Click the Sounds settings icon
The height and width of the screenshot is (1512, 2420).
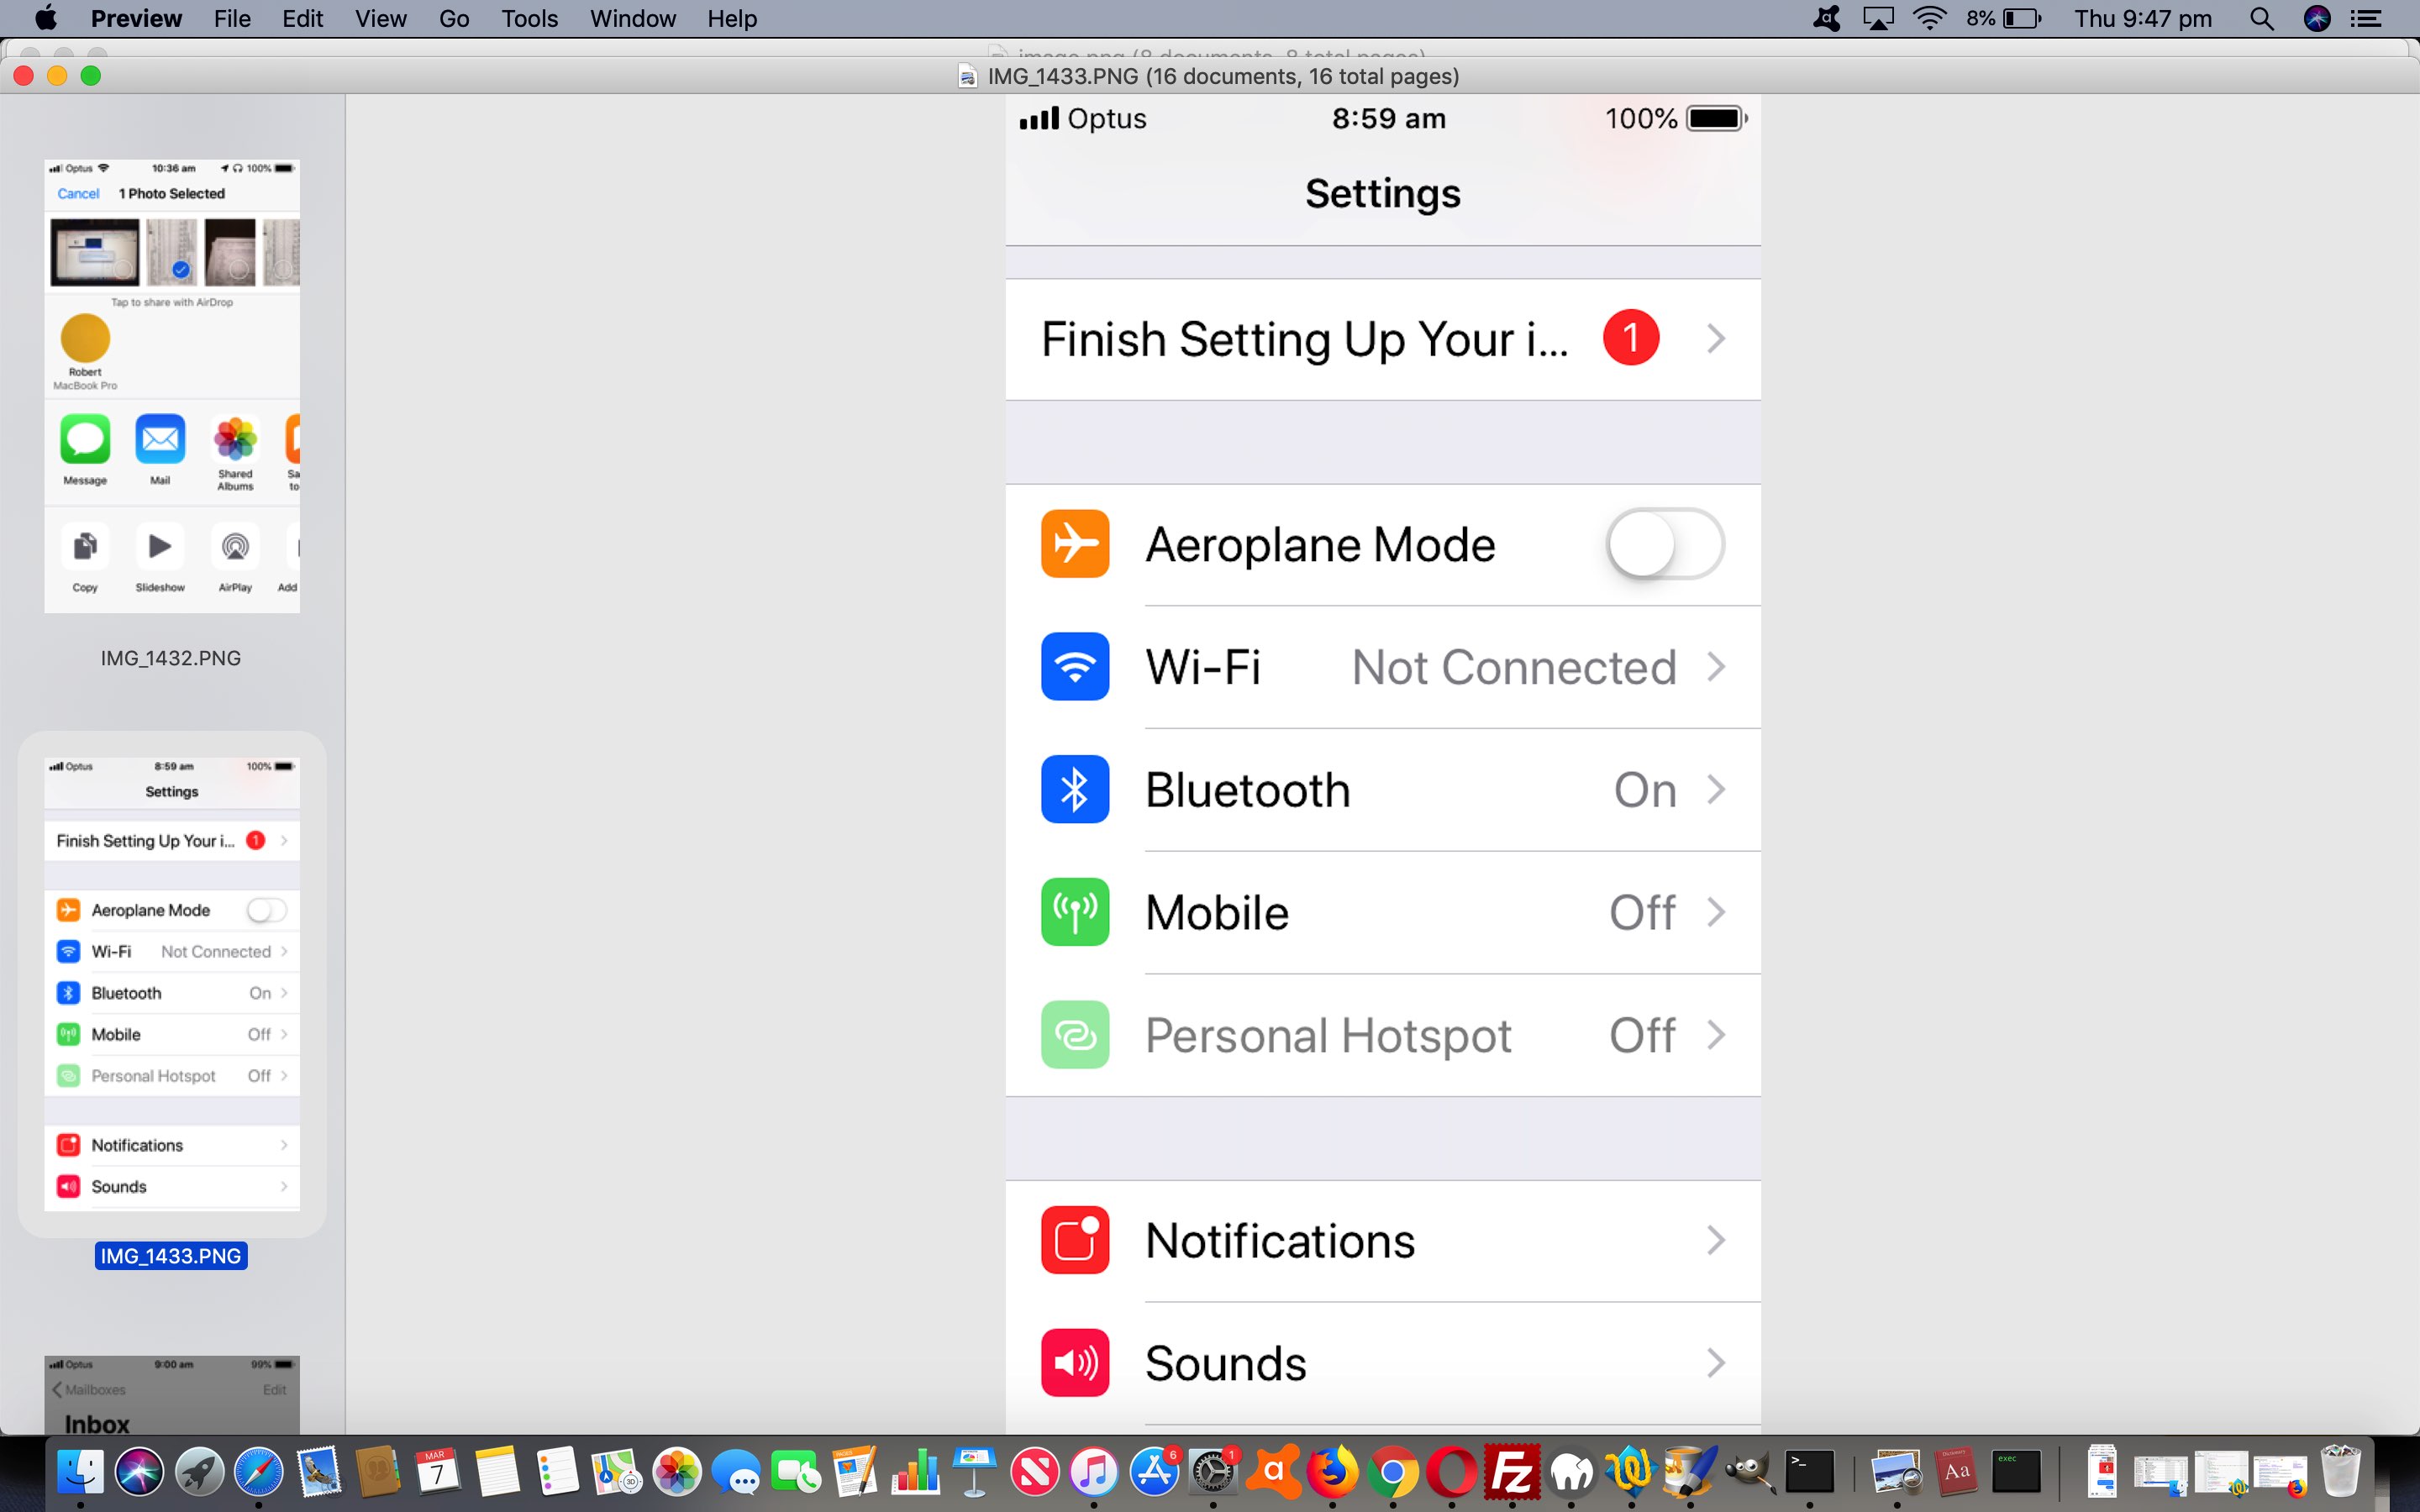click(1073, 1364)
